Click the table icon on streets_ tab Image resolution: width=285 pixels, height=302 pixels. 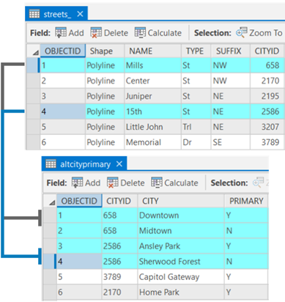click(x=34, y=14)
